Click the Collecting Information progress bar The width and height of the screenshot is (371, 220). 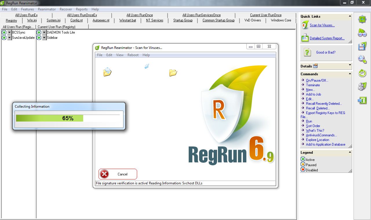point(68,118)
